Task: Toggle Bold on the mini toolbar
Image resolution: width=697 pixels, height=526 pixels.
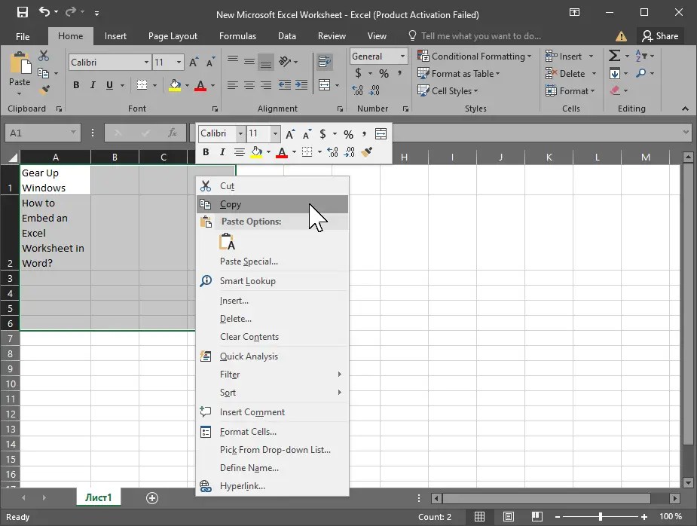Action: [205, 152]
